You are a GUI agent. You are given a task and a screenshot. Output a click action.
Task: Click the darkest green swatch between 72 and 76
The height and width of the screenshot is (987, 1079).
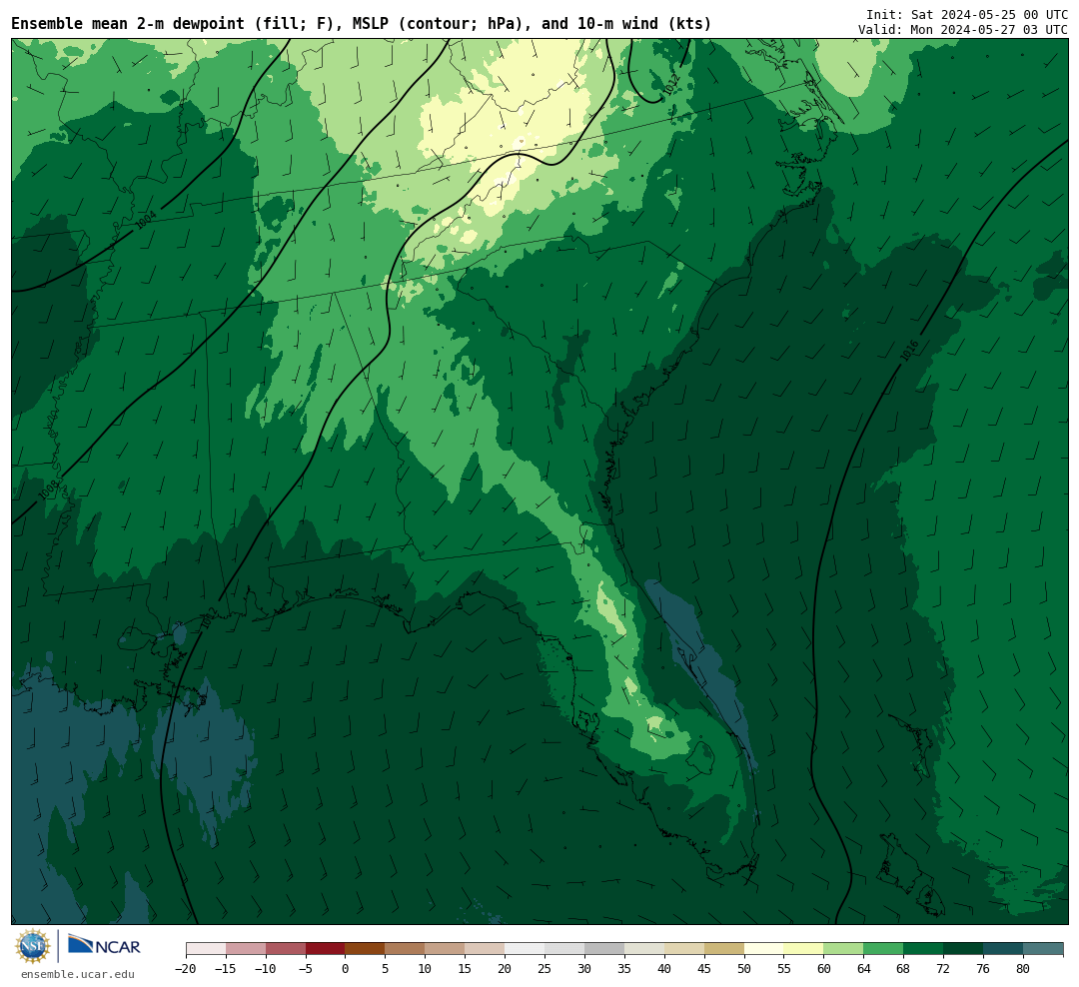964,949
